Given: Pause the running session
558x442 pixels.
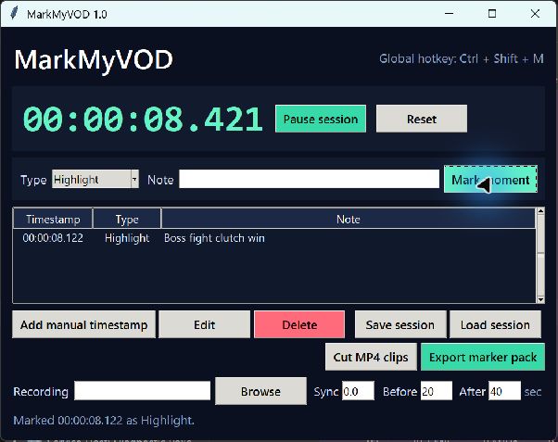Looking at the screenshot, I should coord(321,119).
